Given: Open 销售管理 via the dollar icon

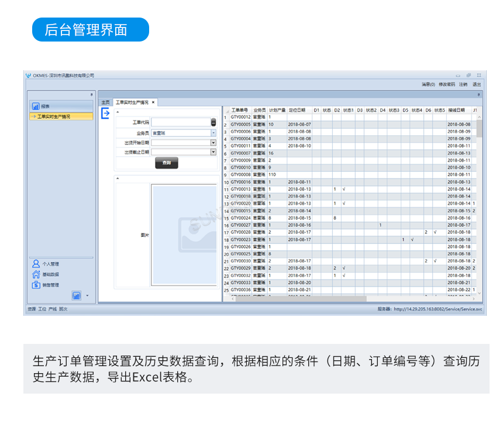Looking at the screenshot, I should [x=36, y=285].
